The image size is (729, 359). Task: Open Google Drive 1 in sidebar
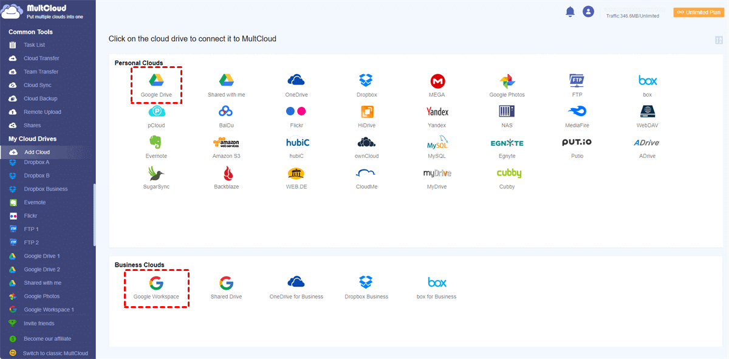[x=41, y=256]
